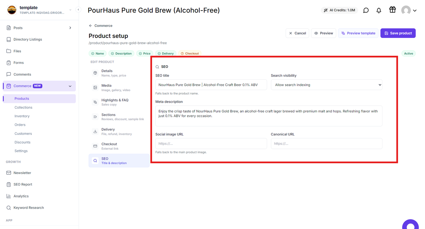Viewport: 425px width, 229px height.
Task: Expand the Posts submenu arrow
Action: click(70, 28)
